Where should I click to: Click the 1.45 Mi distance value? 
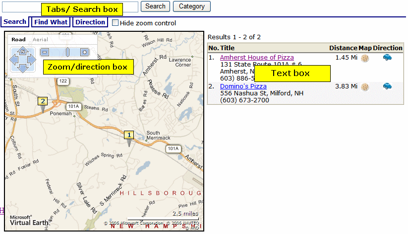tap(347, 58)
